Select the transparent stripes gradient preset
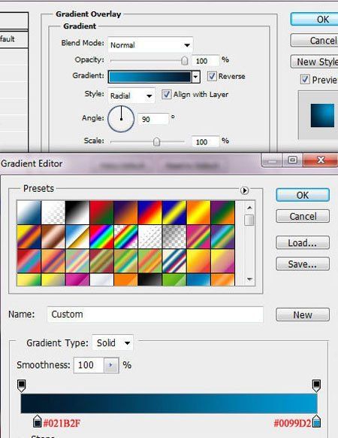 point(150,236)
